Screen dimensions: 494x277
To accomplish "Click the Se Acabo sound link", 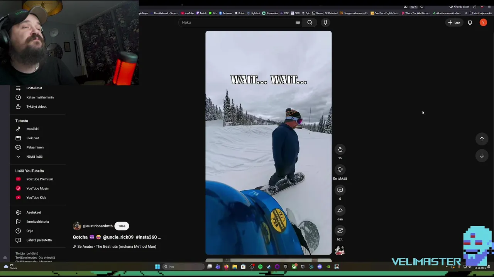I will click(x=115, y=247).
